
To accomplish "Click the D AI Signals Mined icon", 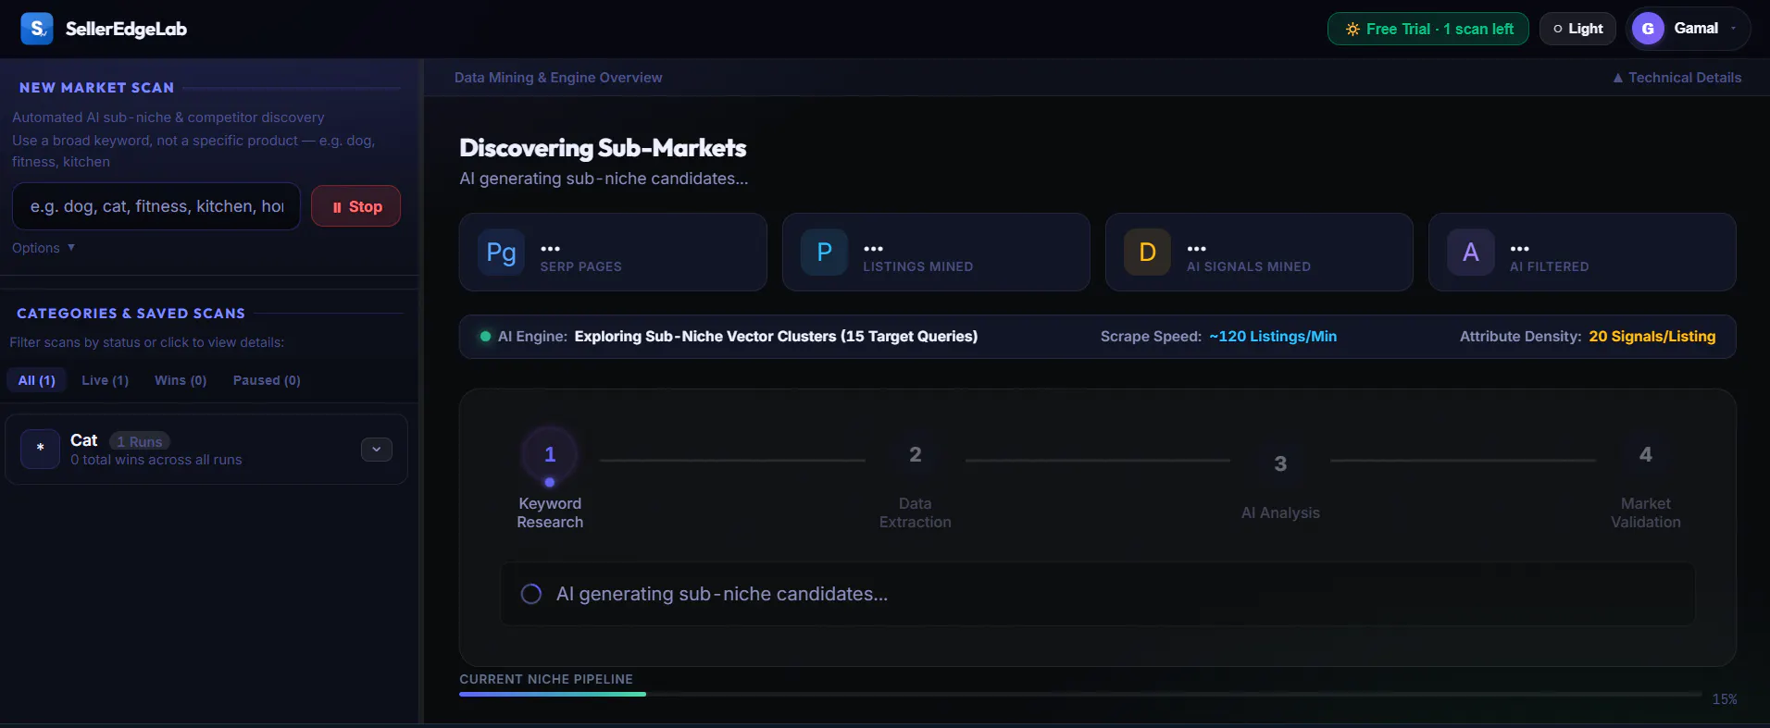I will coord(1147,253).
